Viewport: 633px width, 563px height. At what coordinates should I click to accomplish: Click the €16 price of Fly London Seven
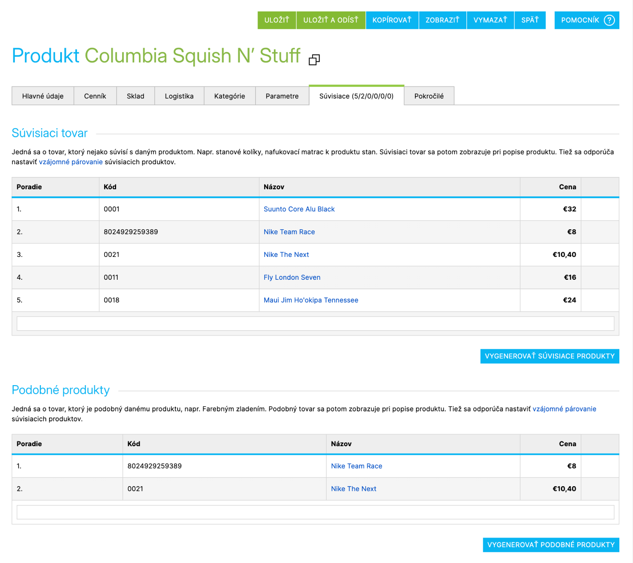[570, 278]
